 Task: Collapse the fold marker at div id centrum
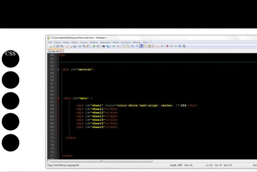[58, 70]
